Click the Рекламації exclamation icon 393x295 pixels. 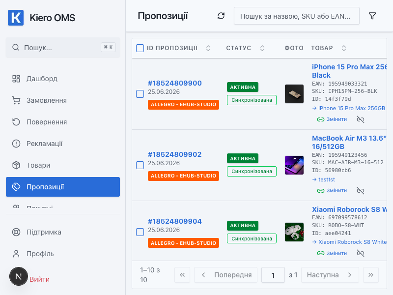point(16,144)
